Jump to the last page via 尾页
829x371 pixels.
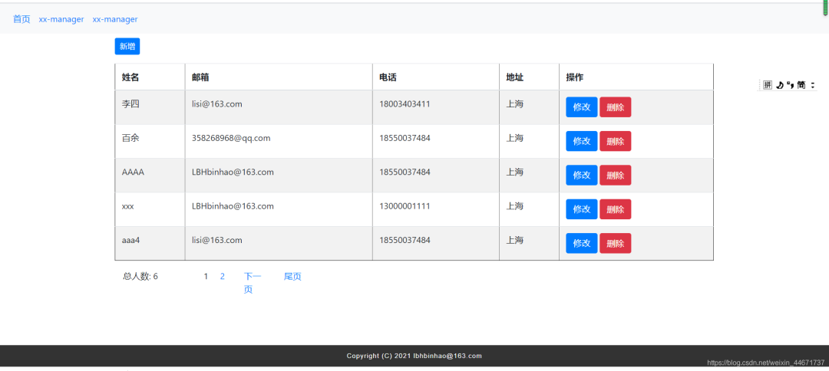pos(292,277)
